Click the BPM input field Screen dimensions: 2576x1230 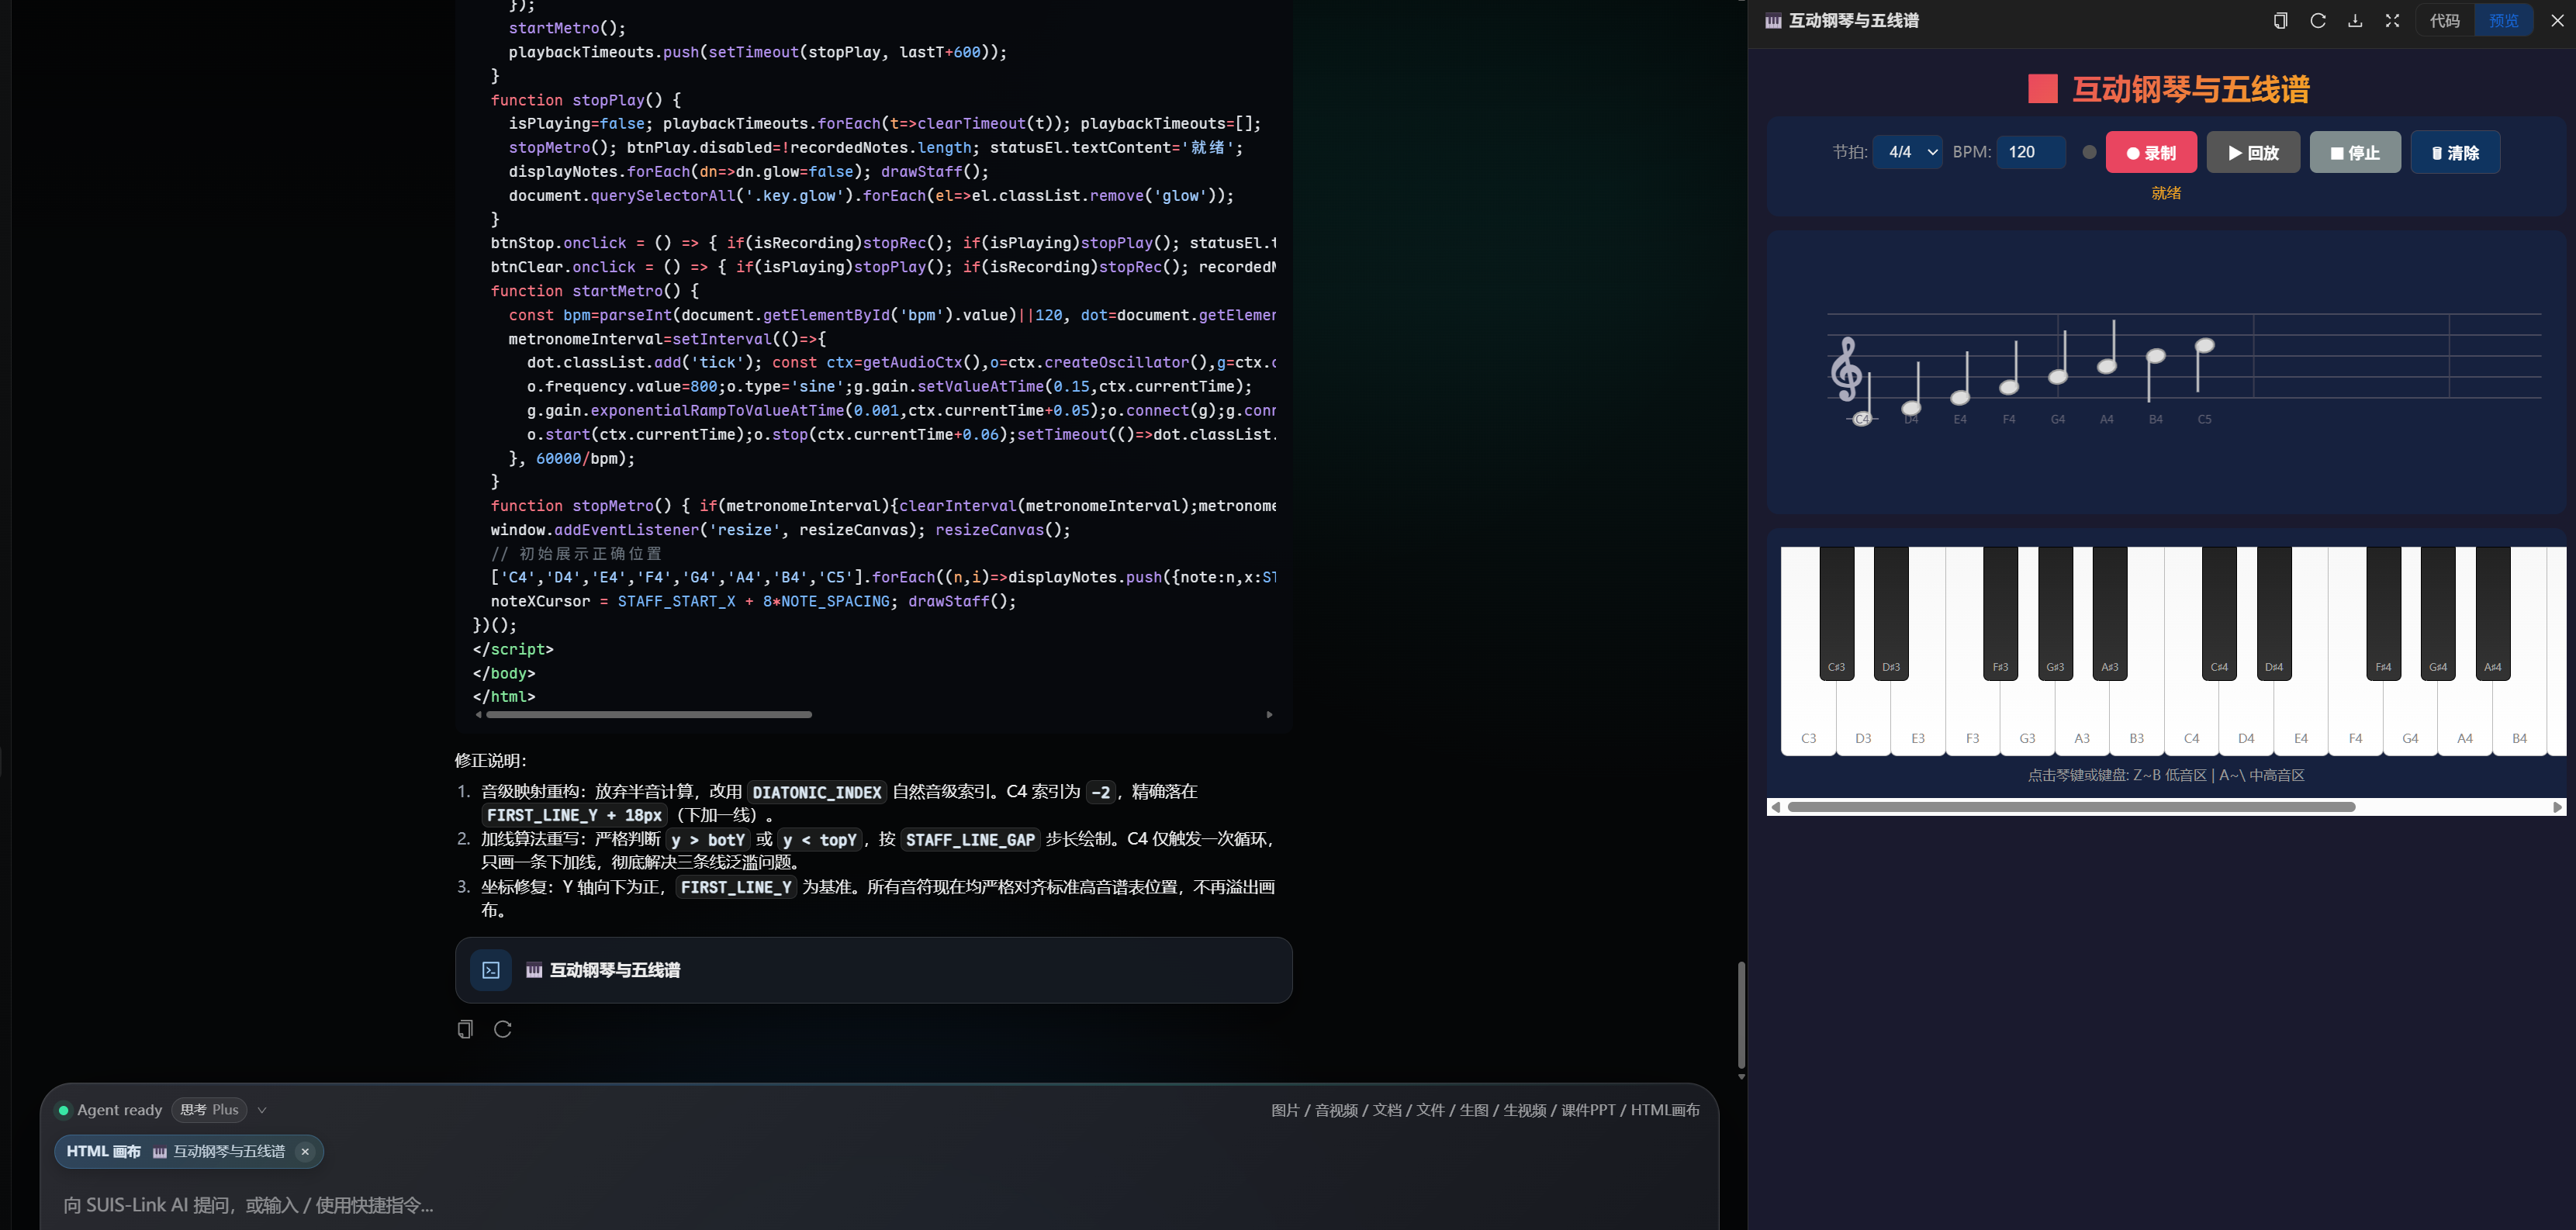[2031, 152]
